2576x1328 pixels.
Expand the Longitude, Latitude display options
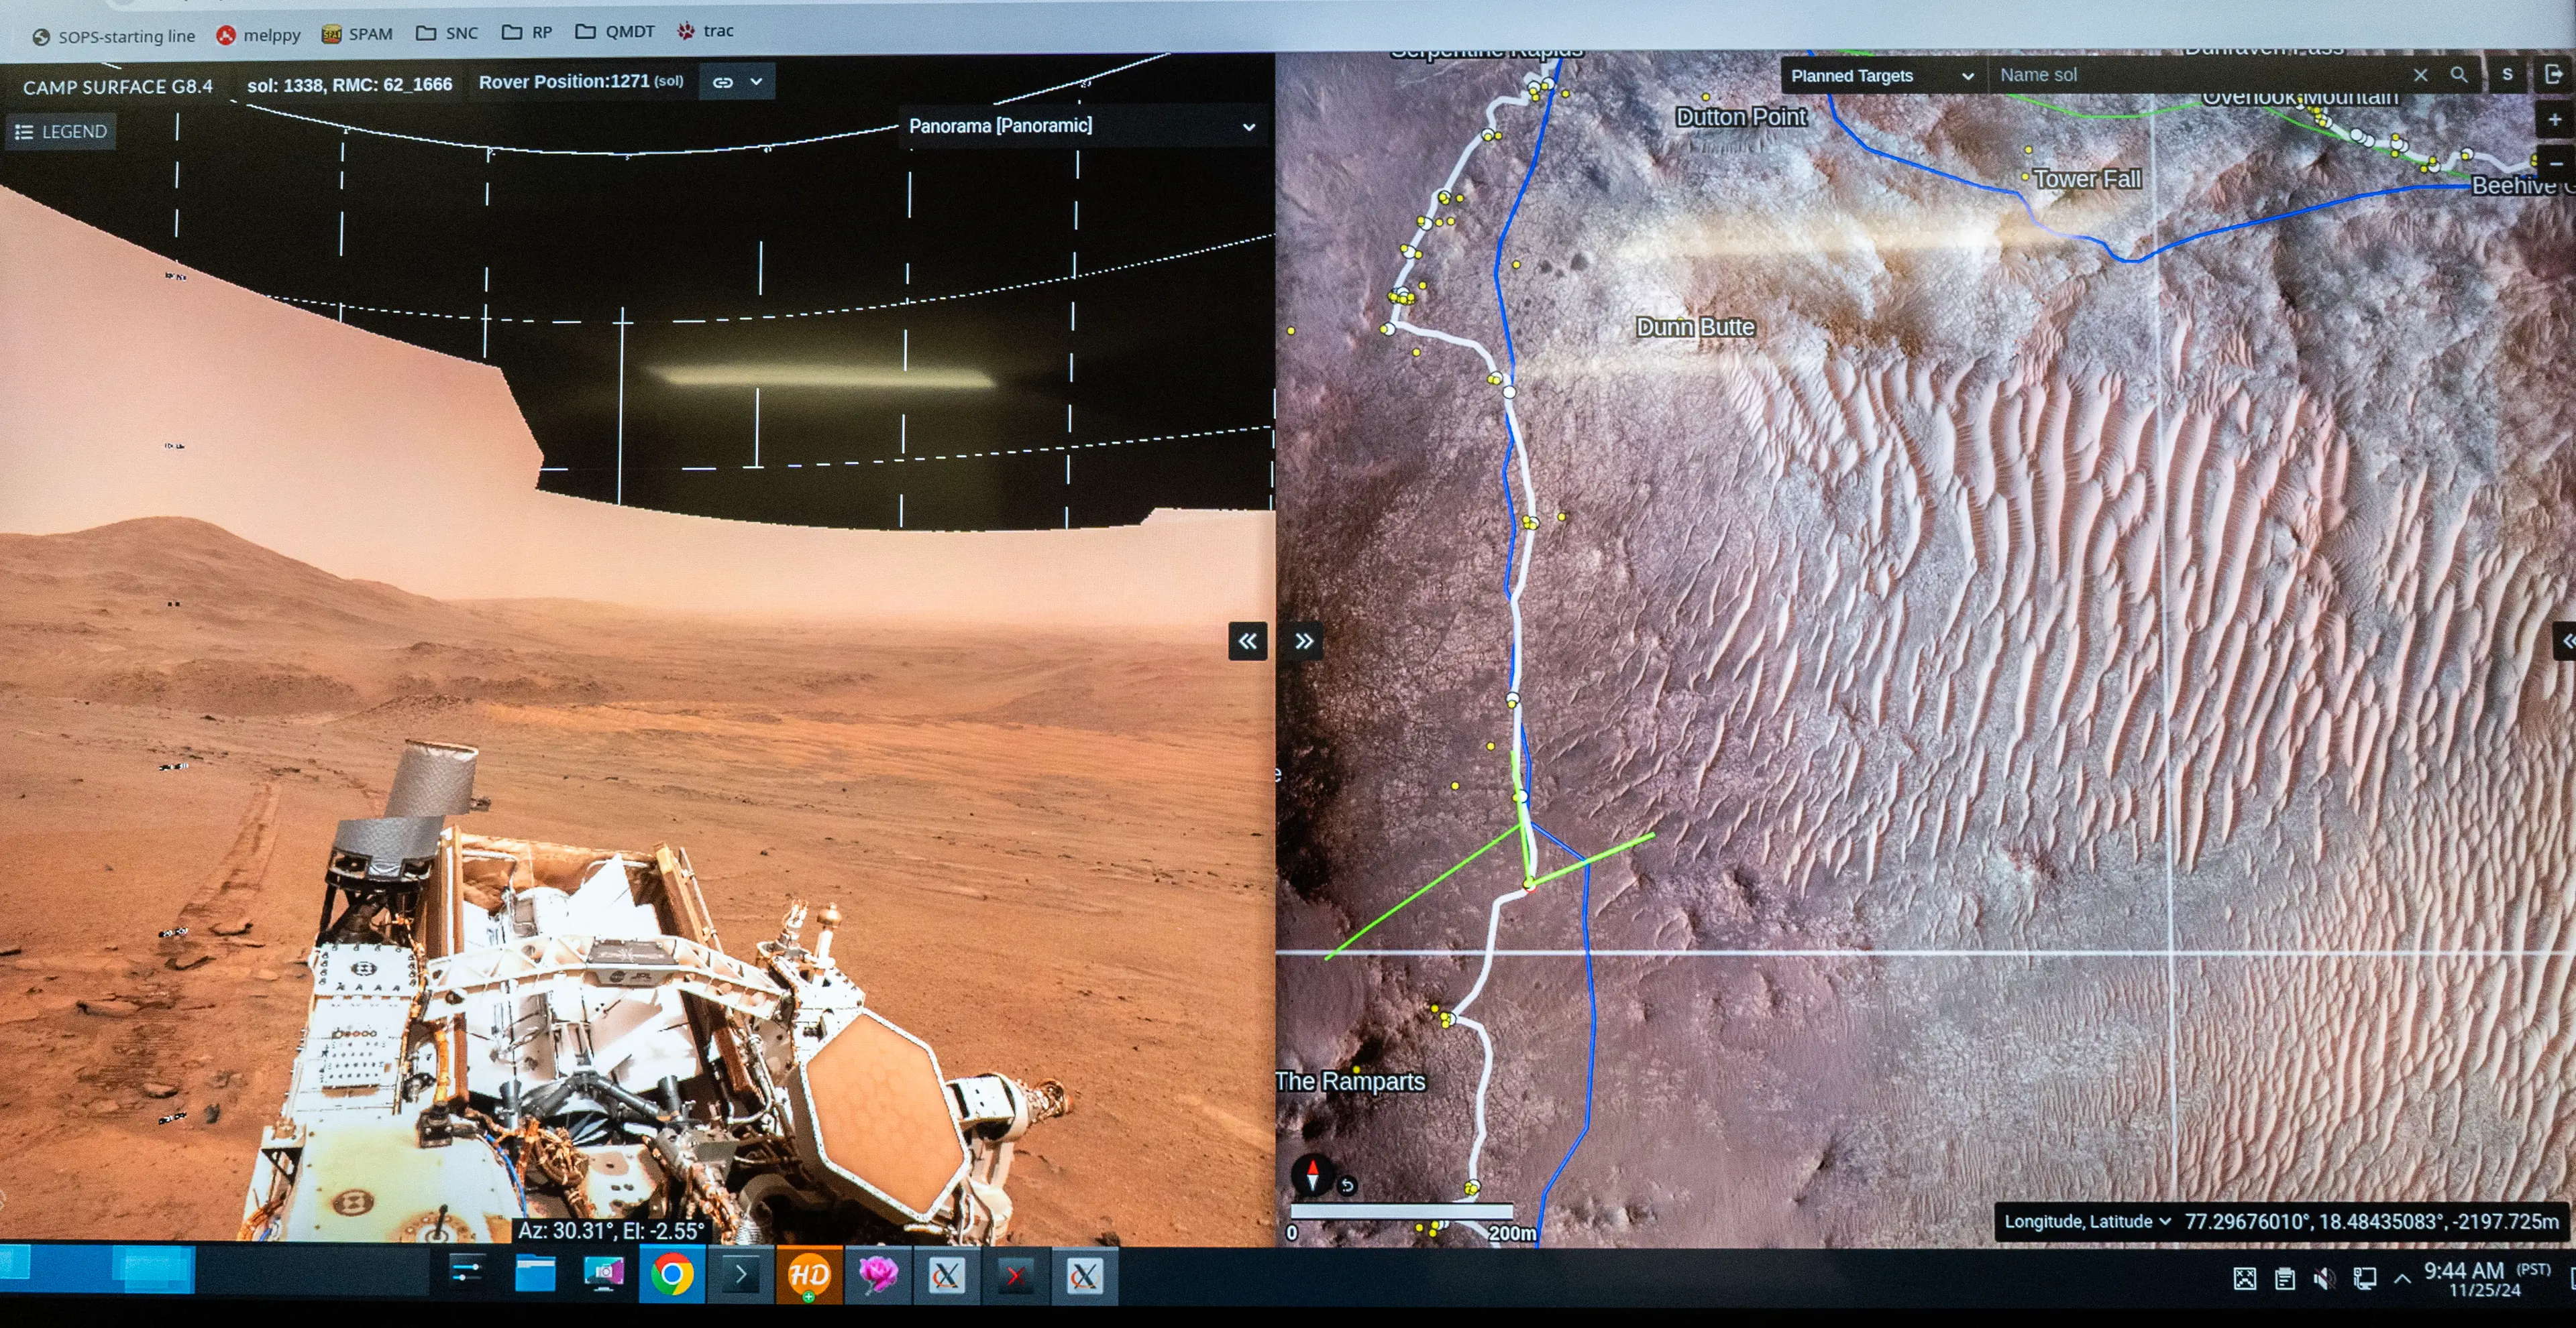point(2166,1221)
